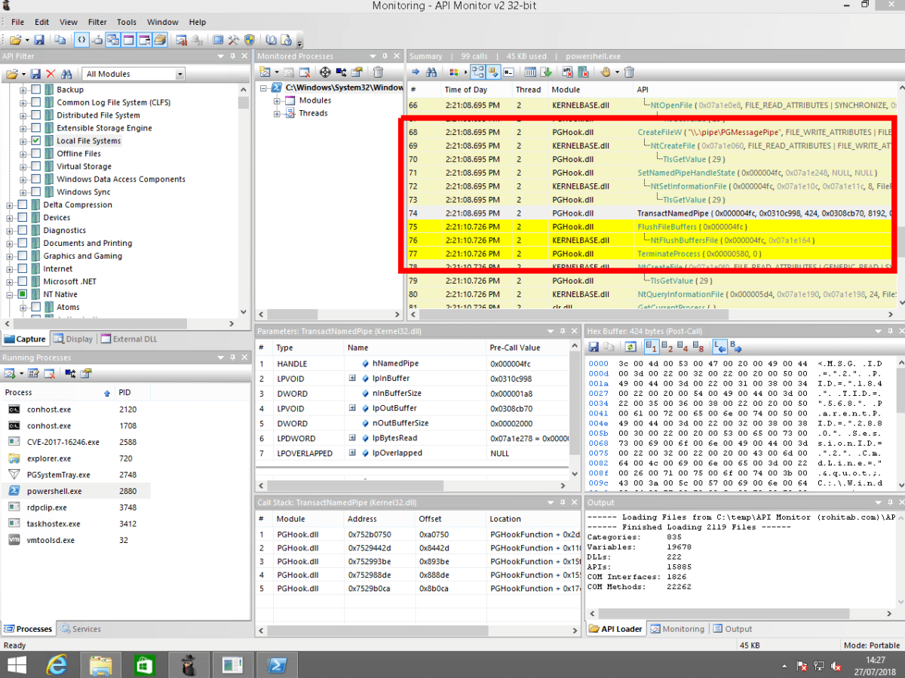The width and height of the screenshot is (905, 678).
Task: Click the save icon in Hex Buffer toolbar
Action: 594,347
